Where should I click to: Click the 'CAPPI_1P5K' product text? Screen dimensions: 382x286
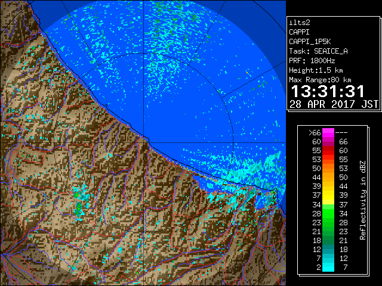point(310,42)
